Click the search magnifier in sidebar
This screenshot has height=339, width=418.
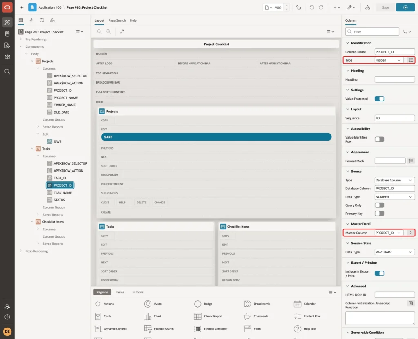pos(7,72)
